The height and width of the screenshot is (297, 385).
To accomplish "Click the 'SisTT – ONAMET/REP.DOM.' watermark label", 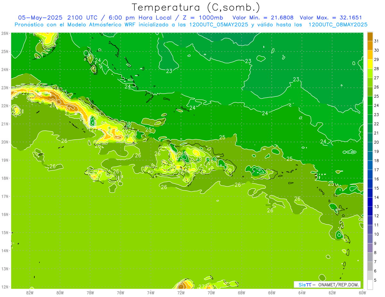I will coord(327,285).
